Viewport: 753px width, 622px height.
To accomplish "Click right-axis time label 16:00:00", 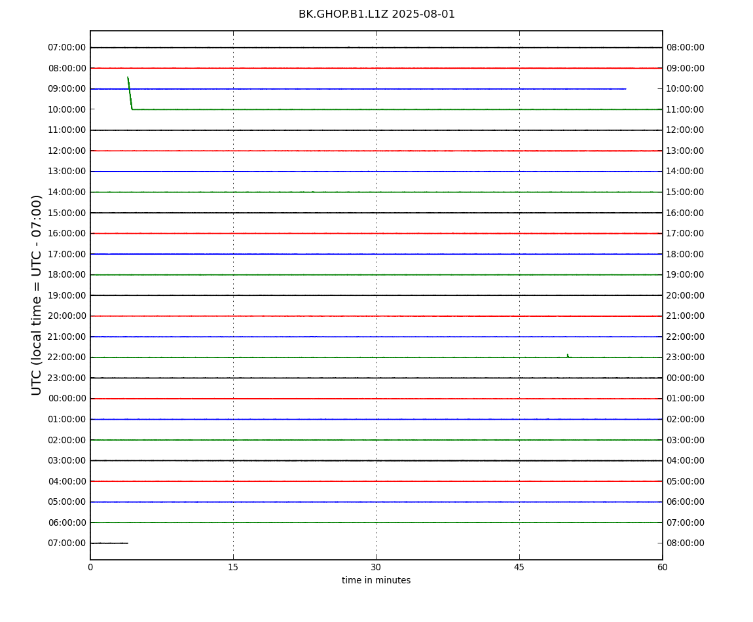I will pos(686,213).
